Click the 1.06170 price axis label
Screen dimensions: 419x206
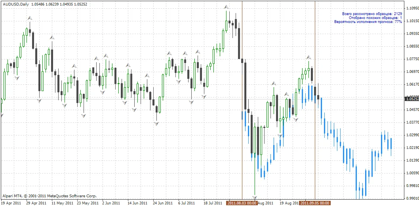(412, 84)
